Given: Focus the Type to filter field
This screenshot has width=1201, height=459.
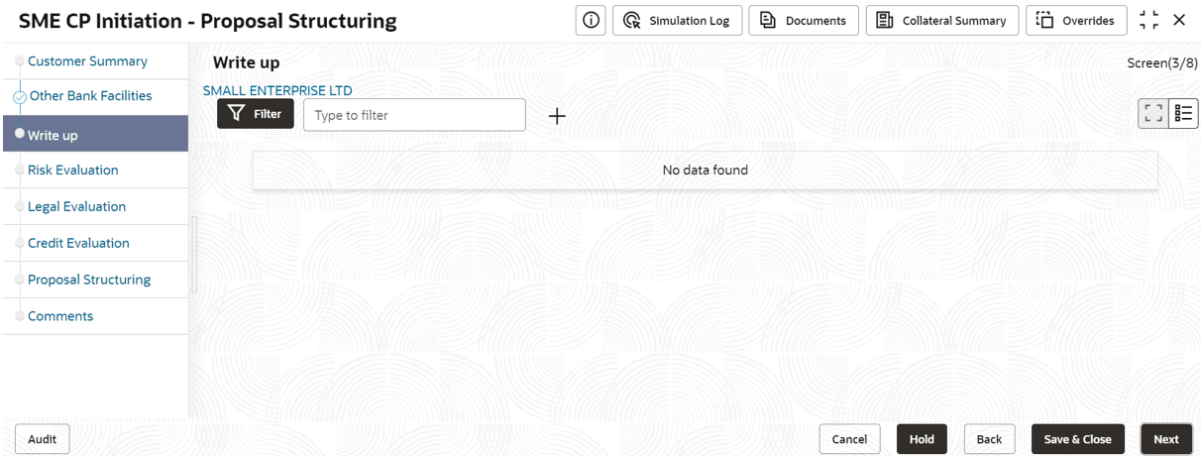Looking at the screenshot, I should [414, 115].
